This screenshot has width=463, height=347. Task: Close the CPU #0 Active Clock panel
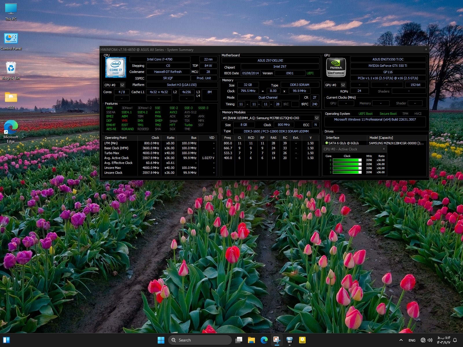coord(384,149)
